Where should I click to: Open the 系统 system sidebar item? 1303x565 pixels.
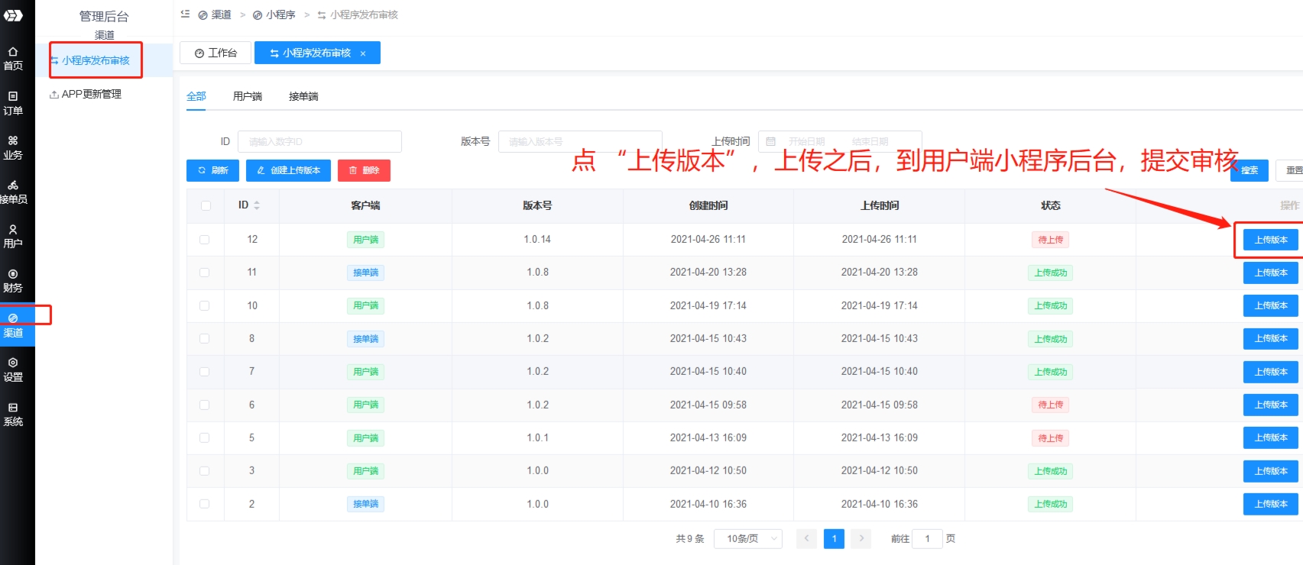(13, 415)
